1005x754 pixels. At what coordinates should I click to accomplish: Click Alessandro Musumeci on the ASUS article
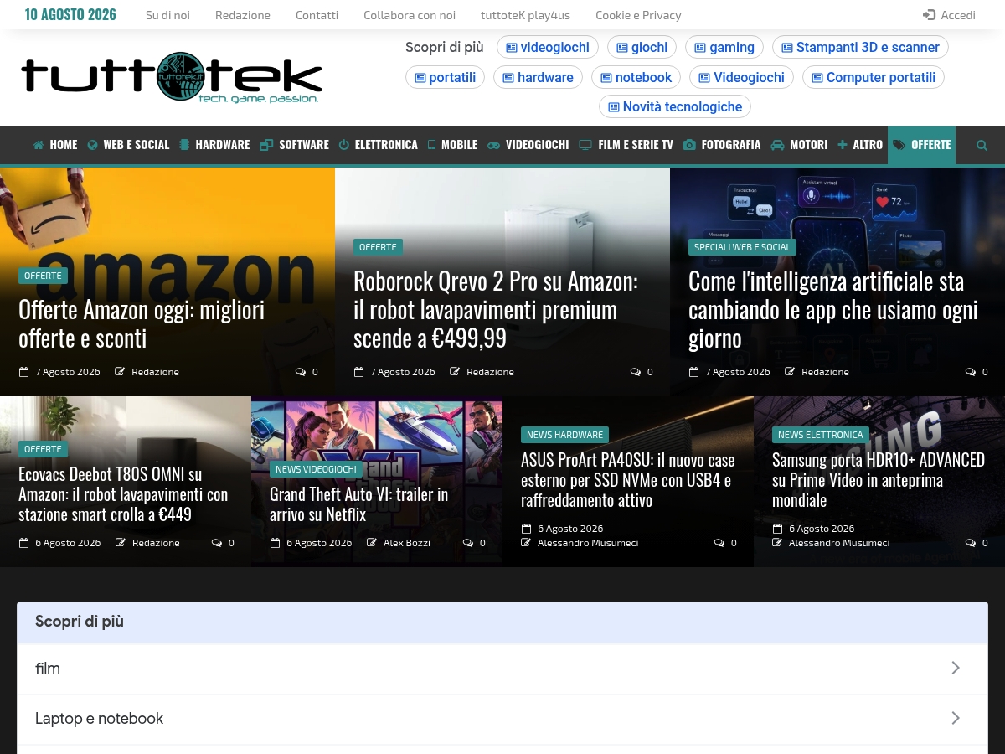pyautogui.click(x=588, y=543)
